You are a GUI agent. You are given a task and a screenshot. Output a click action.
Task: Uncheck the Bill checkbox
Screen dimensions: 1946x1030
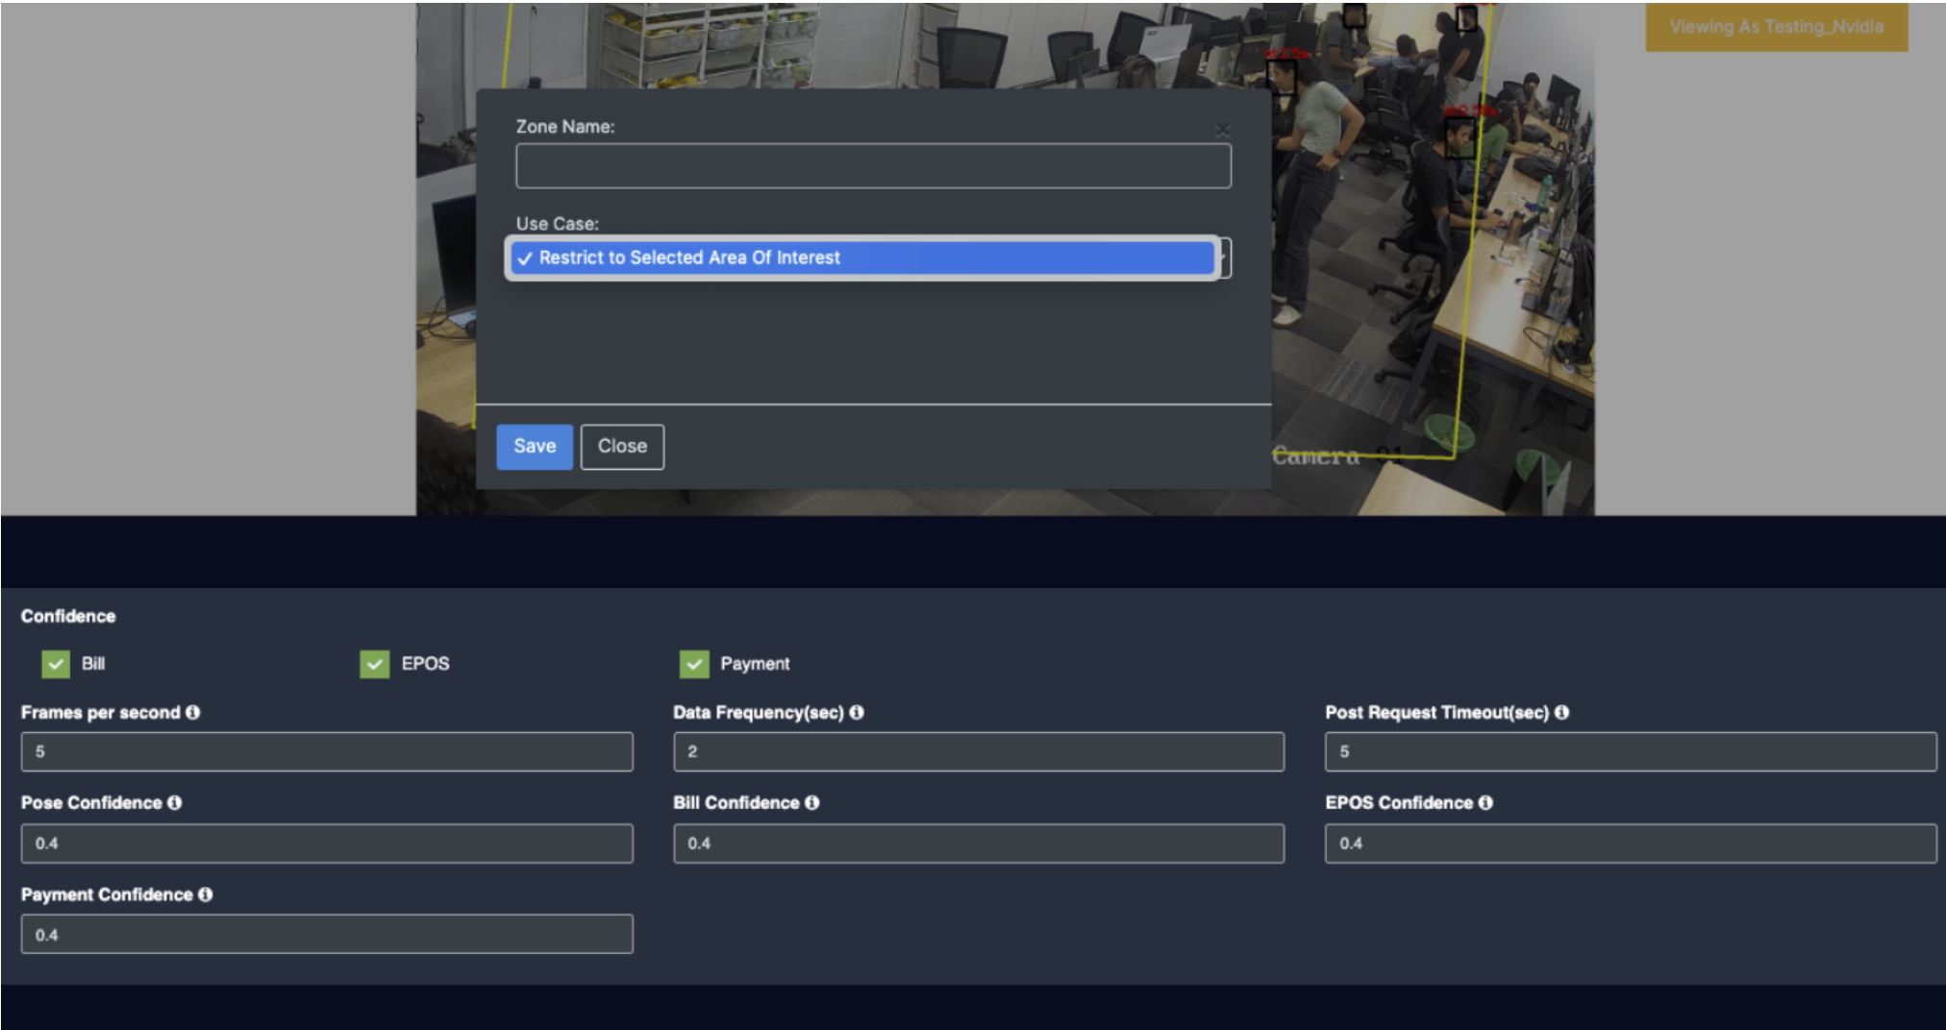[x=56, y=664]
